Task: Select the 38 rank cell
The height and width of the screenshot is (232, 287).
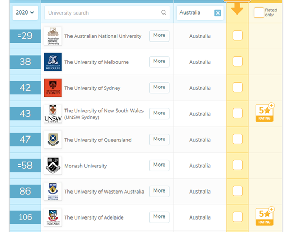Action: pyautogui.click(x=25, y=62)
